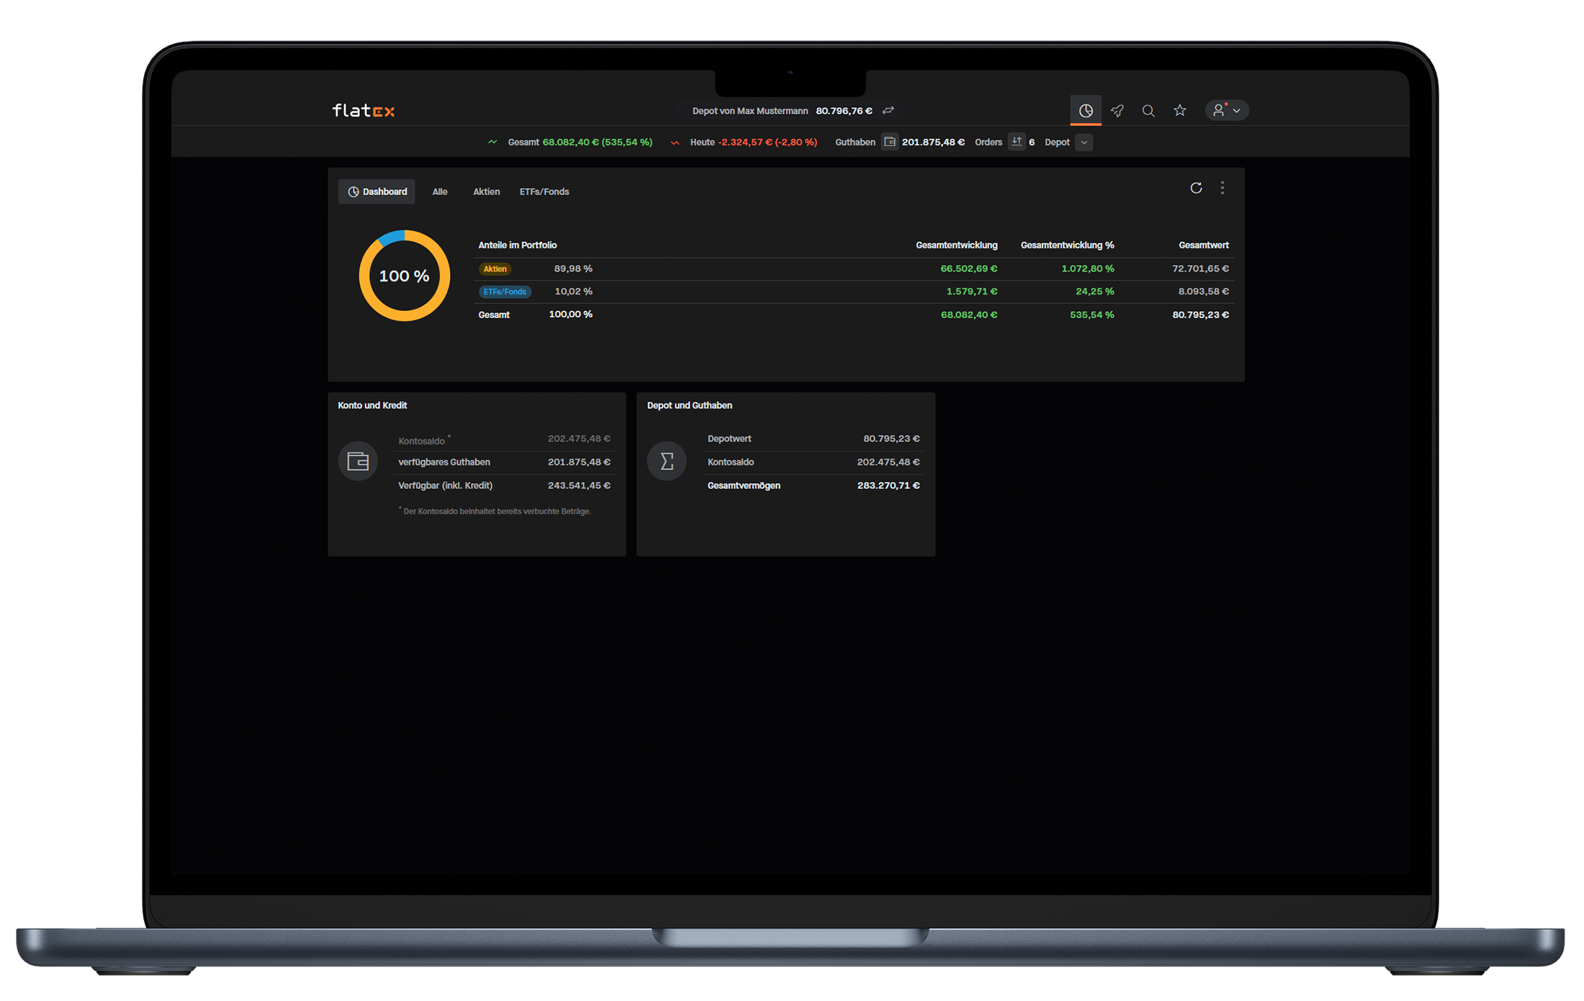The height and width of the screenshot is (1001, 1584).
Task: Click the Guthaben wallet icon
Action: tap(890, 142)
